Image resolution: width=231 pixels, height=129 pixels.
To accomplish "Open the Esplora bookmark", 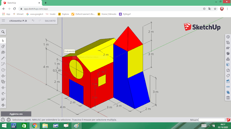I will click(64, 14).
